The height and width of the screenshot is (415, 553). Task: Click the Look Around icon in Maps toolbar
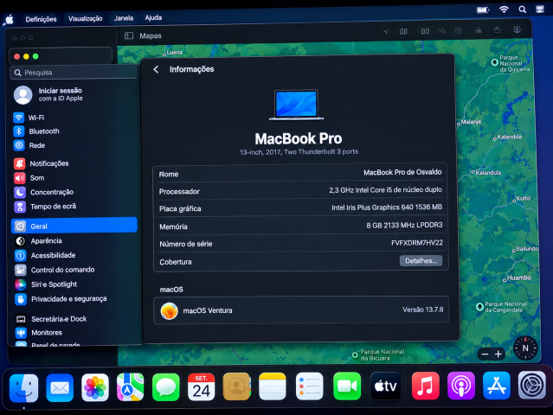coord(458,30)
